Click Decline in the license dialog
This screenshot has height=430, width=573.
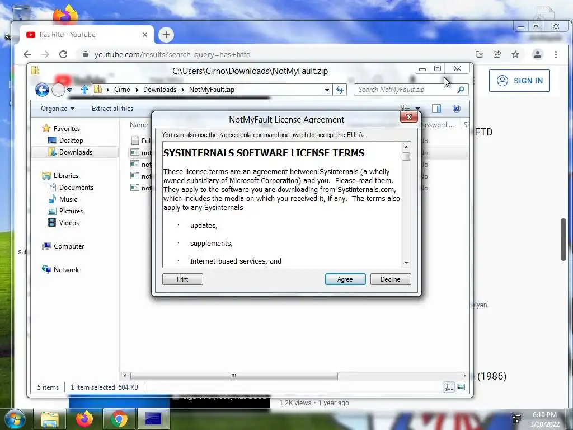coord(390,279)
